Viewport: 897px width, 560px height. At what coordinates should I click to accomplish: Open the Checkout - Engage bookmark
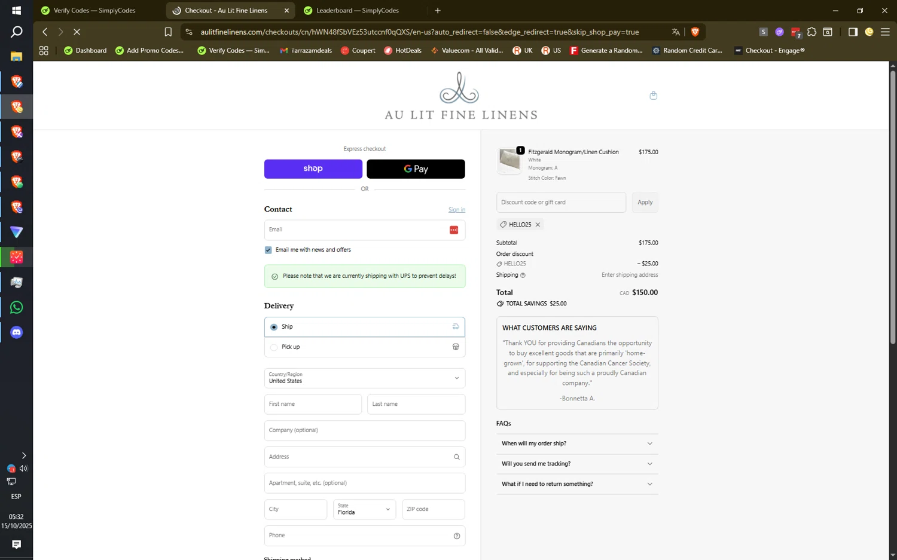(769, 51)
